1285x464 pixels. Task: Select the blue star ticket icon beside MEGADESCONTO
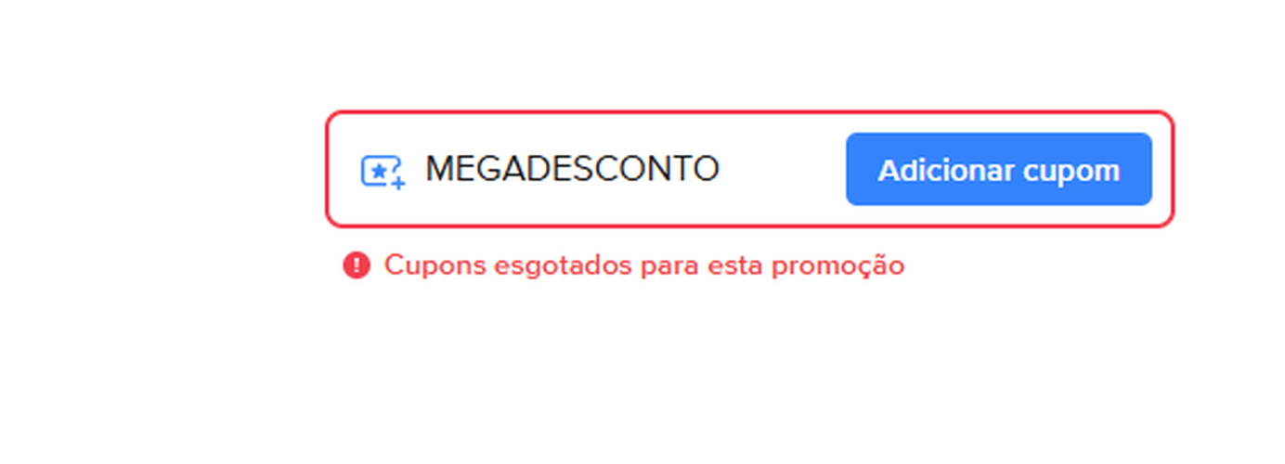coord(383,172)
